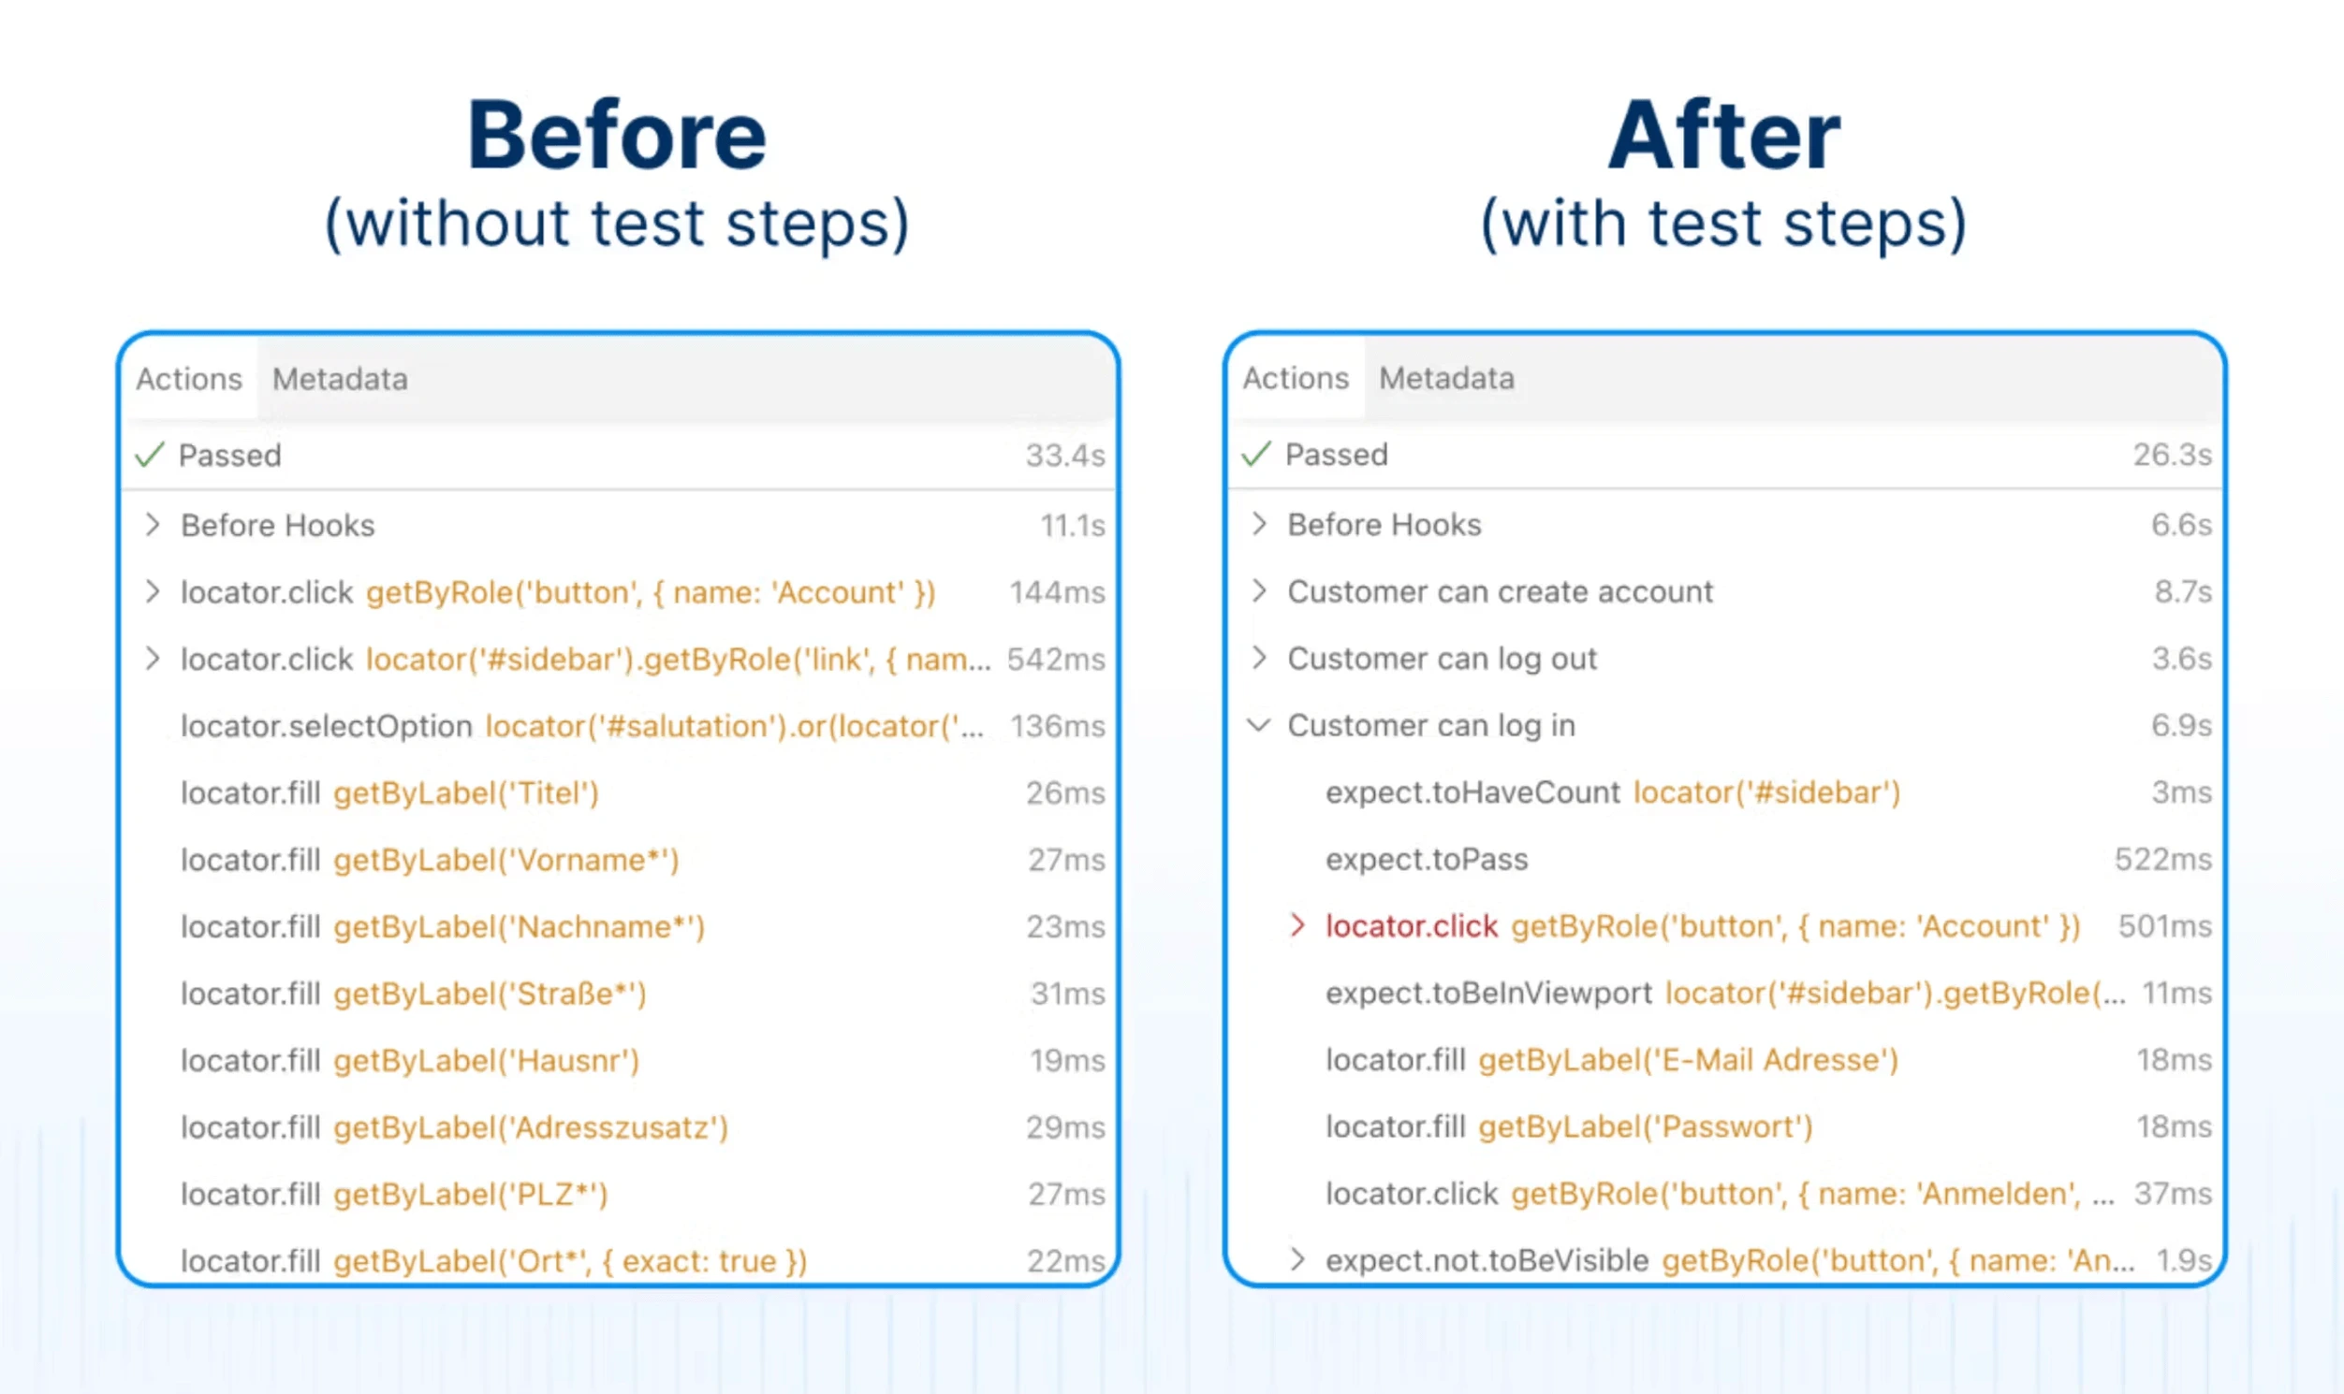
Task: Expand the Customer can create account step
Action: coord(1259,592)
